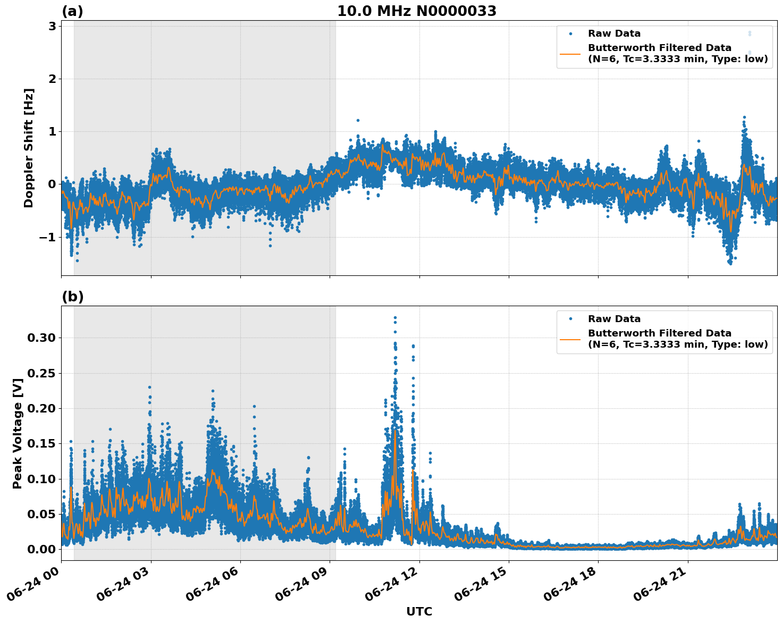Viewport: 782px width, 623px height.
Task: Click the Raw Data dot marker in panel (b) legend
Action: tap(570, 318)
